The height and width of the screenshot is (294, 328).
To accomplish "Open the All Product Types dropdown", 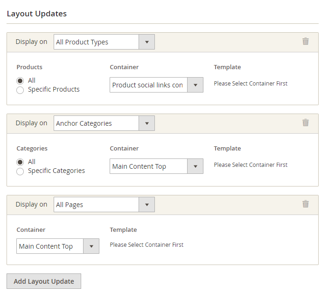I will pyautogui.click(x=104, y=42).
